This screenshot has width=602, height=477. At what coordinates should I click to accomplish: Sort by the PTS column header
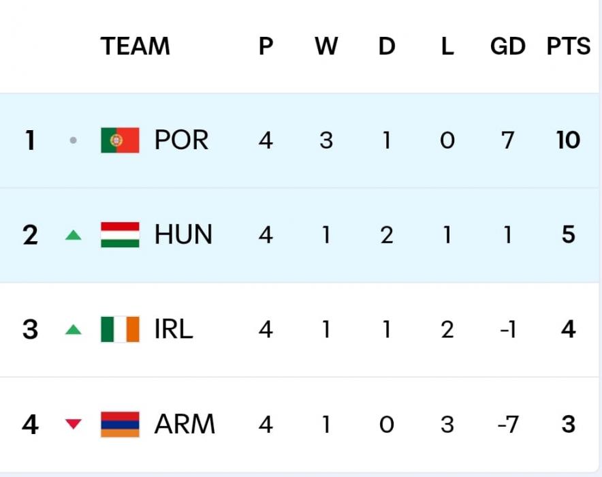tap(568, 46)
